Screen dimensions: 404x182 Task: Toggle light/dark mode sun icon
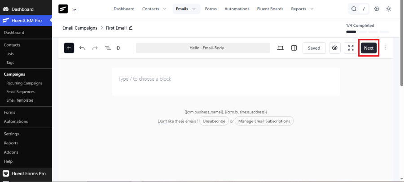pyautogui.click(x=389, y=9)
